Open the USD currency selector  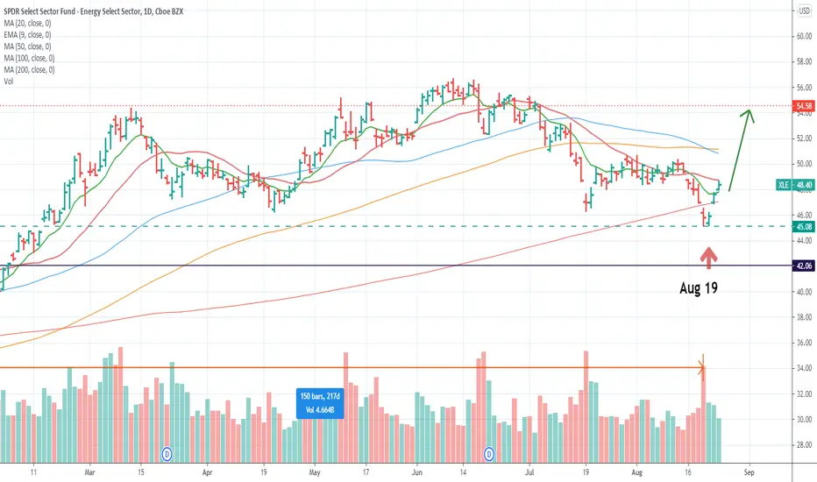click(x=805, y=11)
